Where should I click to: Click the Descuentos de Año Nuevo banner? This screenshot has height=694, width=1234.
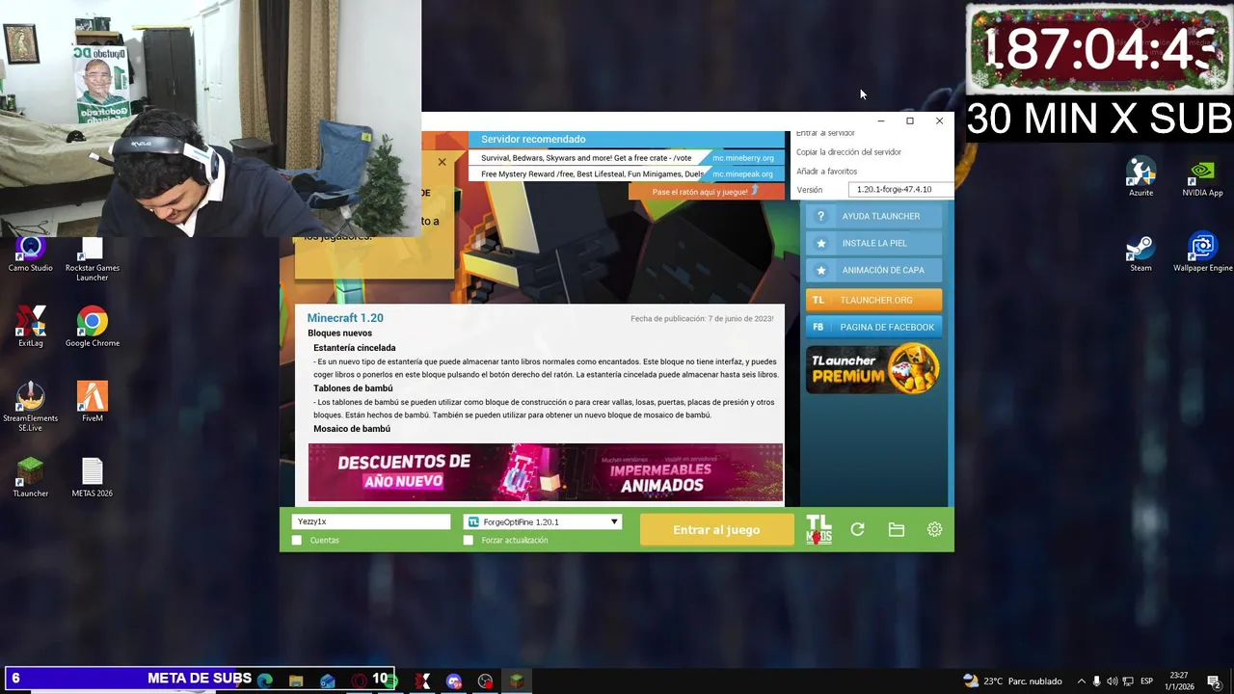coord(546,472)
